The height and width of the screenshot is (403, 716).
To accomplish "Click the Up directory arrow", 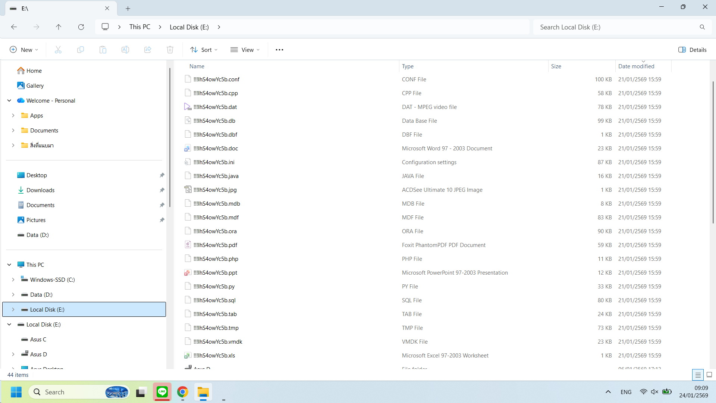I will point(59,27).
